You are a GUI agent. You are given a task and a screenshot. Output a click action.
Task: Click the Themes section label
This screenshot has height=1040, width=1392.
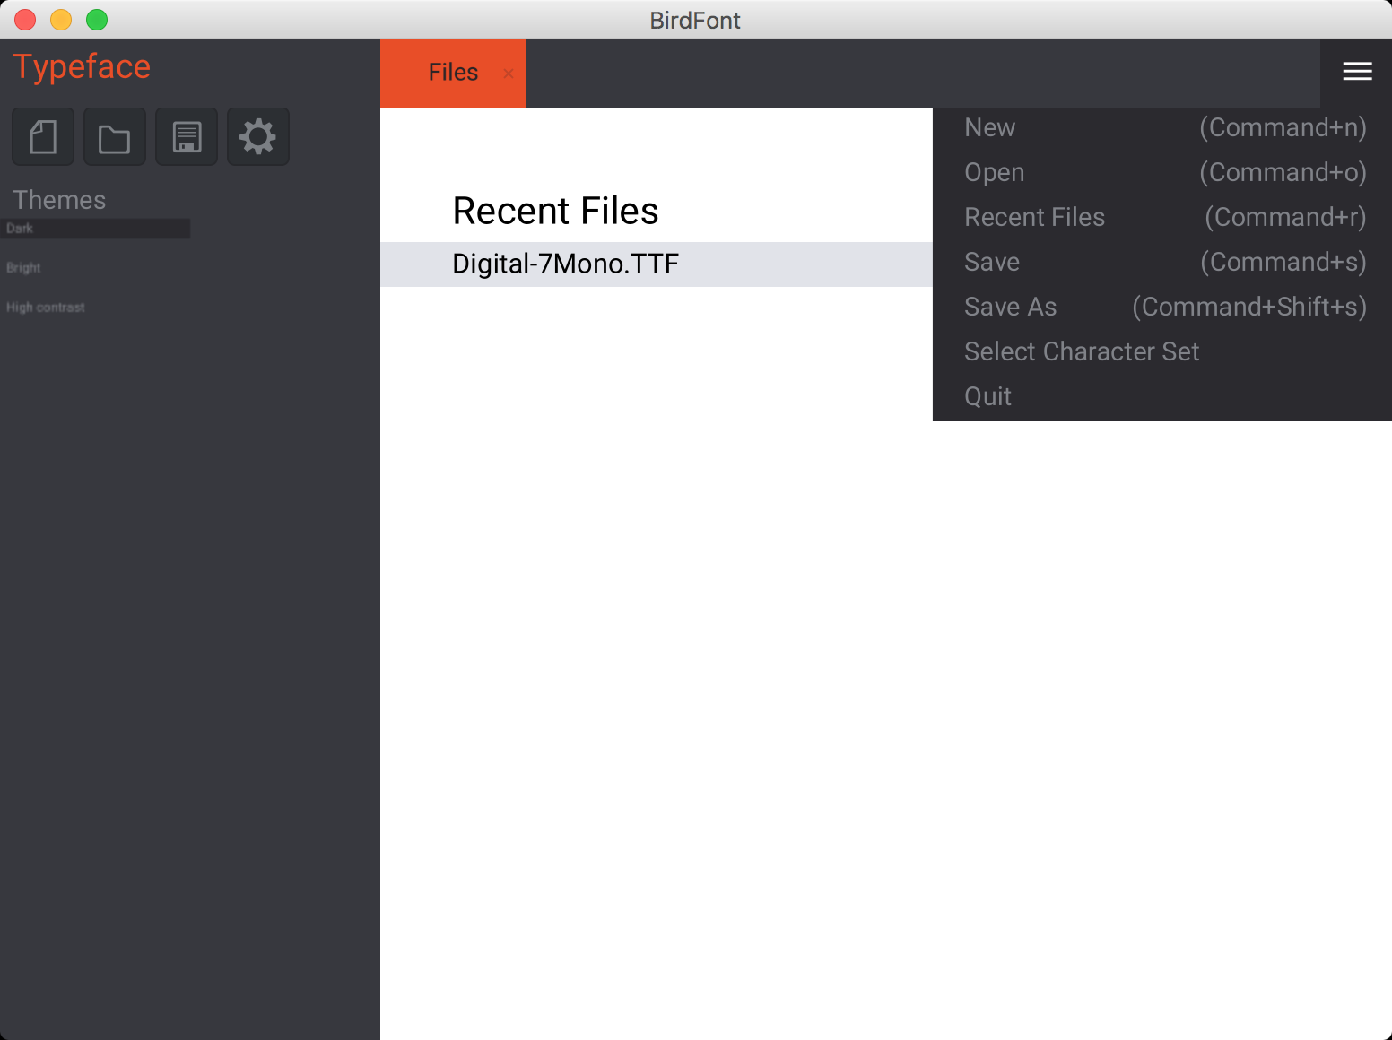[59, 200]
